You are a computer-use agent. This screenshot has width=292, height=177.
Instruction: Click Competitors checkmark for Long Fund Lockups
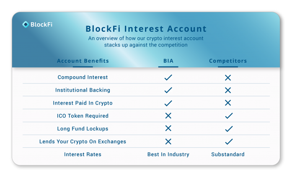[229, 129]
